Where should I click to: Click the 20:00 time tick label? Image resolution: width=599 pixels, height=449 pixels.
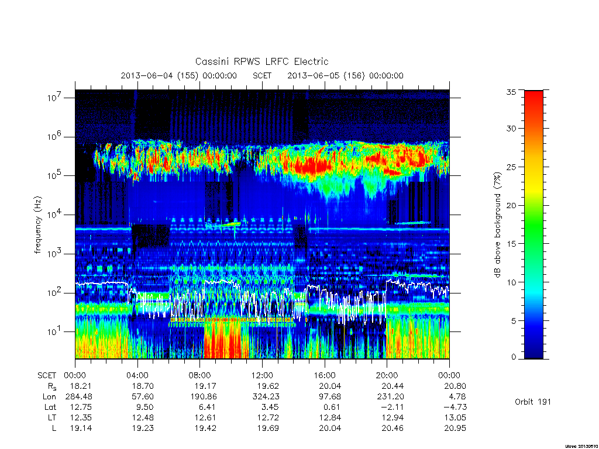coord(387,375)
